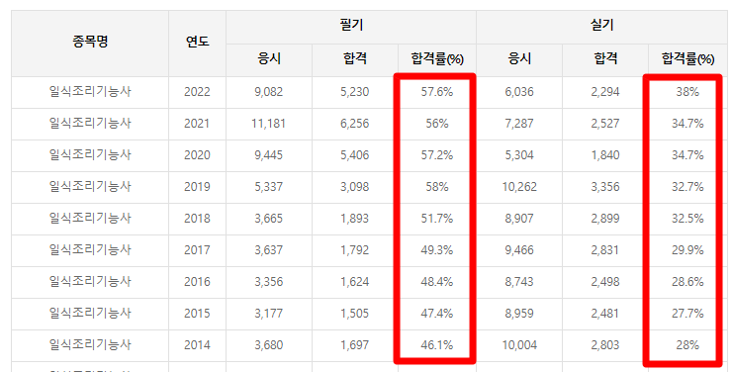Image resolution: width=731 pixels, height=372 pixels.
Task: Select the 3,177 cell in 2015 row
Action: pyautogui.click(x=268, y=314)
